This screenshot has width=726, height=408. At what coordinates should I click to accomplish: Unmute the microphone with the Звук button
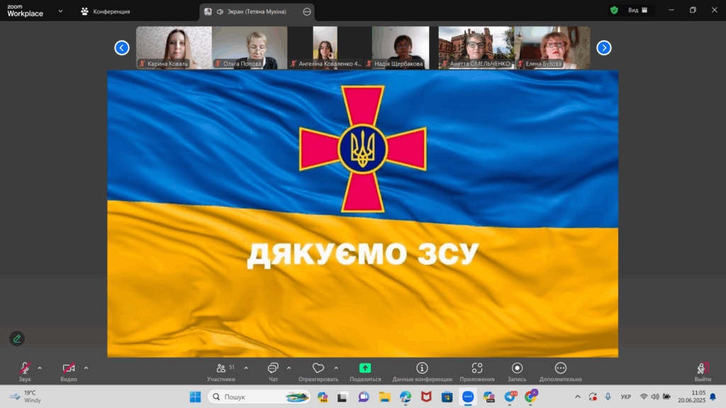tap(25, 371)
